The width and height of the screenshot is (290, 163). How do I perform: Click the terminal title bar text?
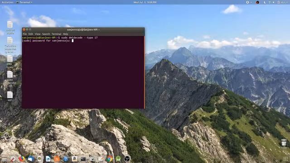coord(83,29)
